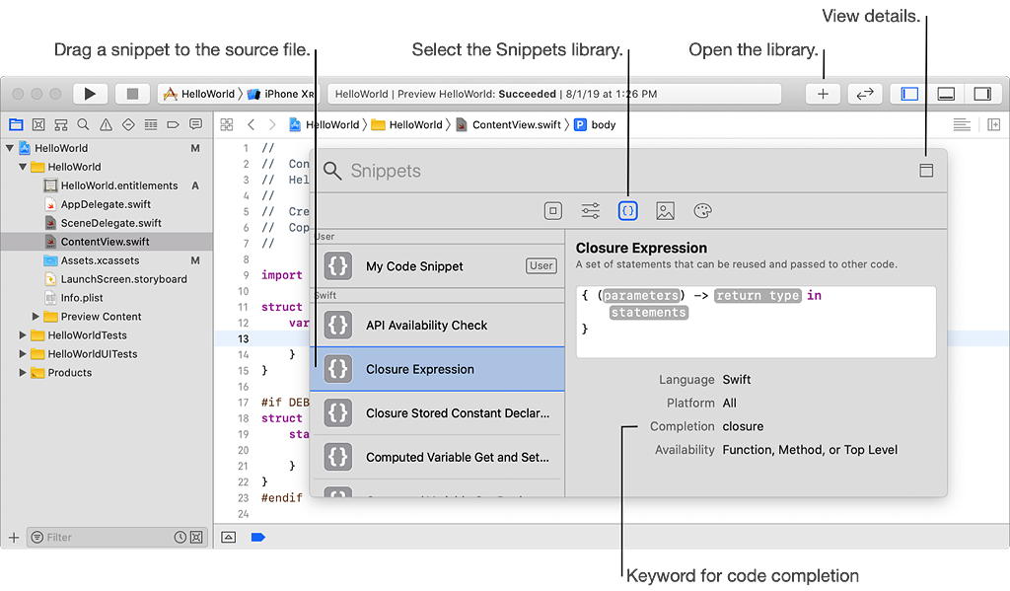Show the Test navigator

[128, 124]
